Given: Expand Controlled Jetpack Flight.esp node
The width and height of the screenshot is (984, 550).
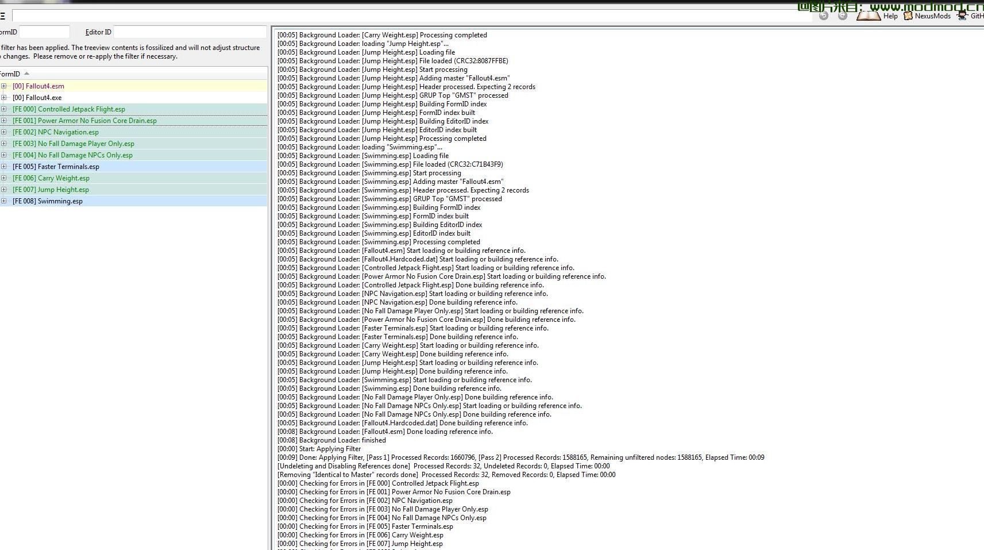Looking at the screenshot, I should [x=3, y=109].
